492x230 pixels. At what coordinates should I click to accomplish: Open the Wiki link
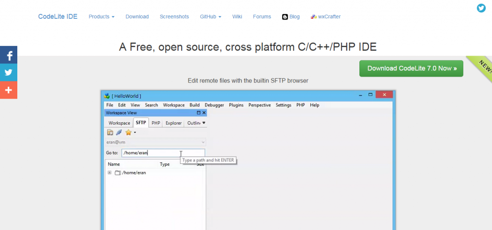pos(237,17)
